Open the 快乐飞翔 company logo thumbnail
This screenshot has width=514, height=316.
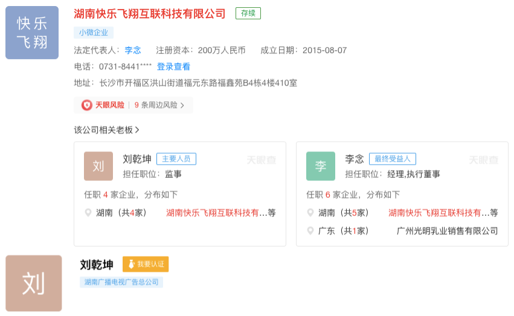coord(32,33)
